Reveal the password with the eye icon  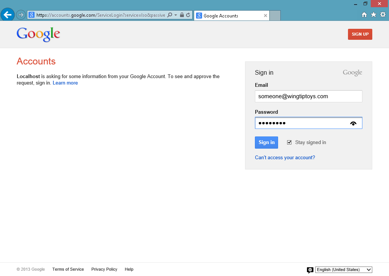tap(353, 123)
